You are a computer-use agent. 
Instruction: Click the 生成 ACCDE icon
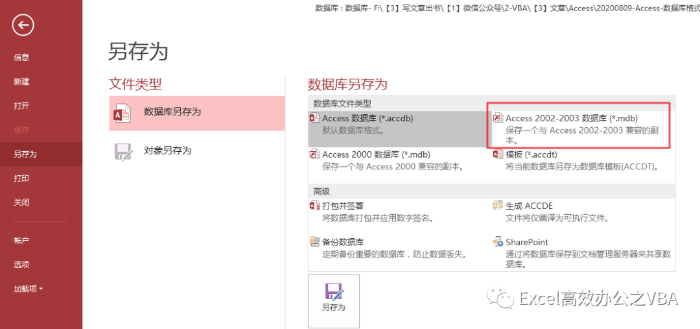498,206
